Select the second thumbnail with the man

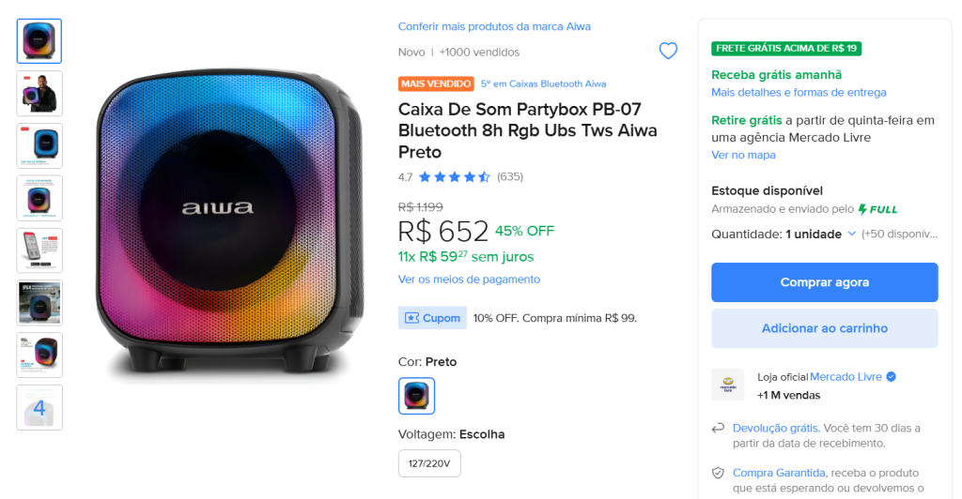click(x=39, y=94)
